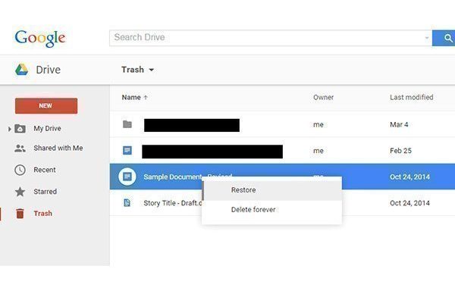Screen dimensions: 455x294
Task: Click Oct 24, 2014 in the Sample Document row
Action: [x=409, y=177]
